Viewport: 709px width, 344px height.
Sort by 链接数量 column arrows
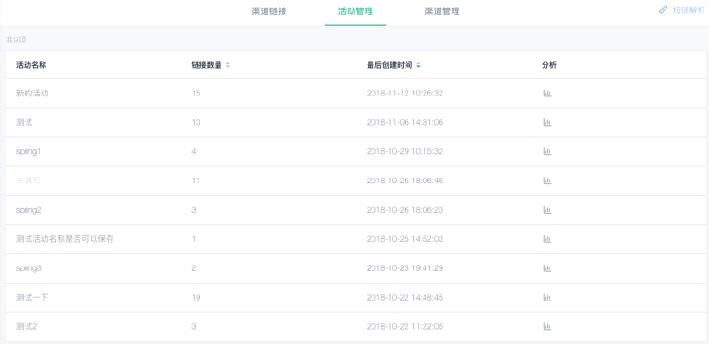228,65
